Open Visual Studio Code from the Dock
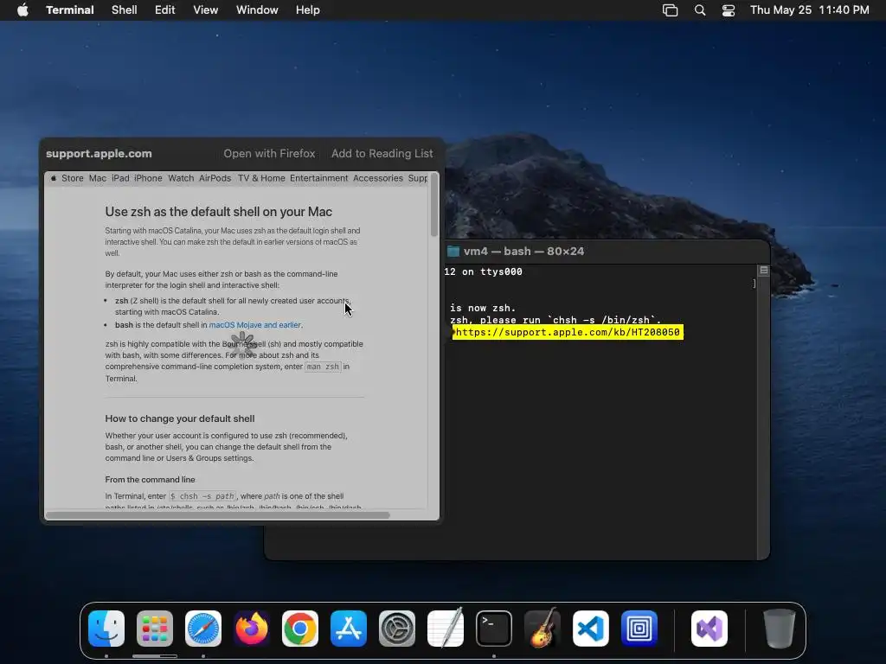886x664 pixels. [590, 629]
